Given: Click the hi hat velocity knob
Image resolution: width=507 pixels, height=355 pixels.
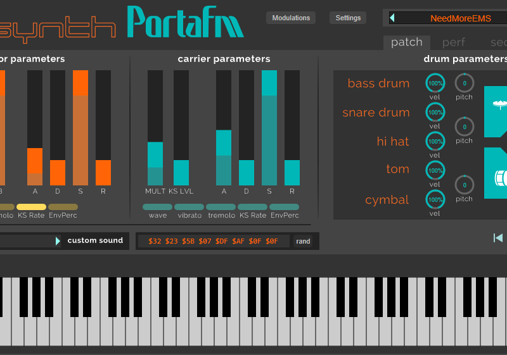Looking at the screenshot, I should 435,141.
